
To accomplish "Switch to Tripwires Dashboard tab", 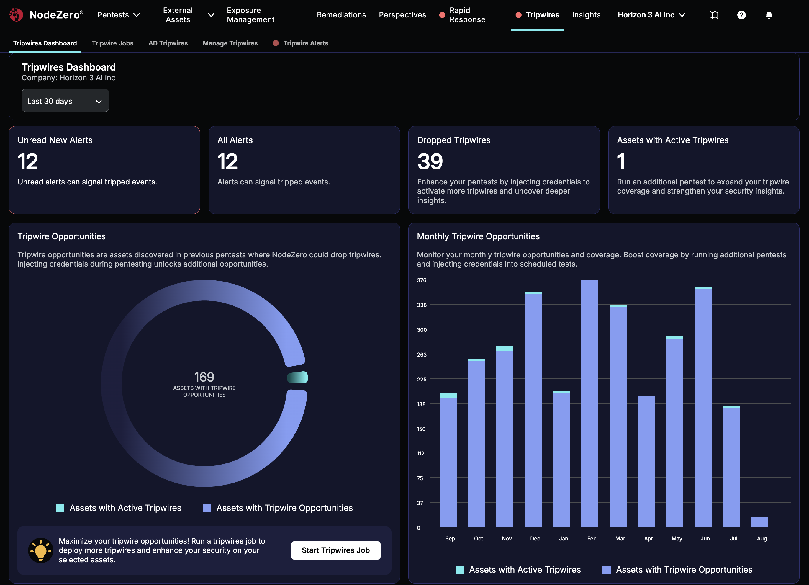I will 45,43.
